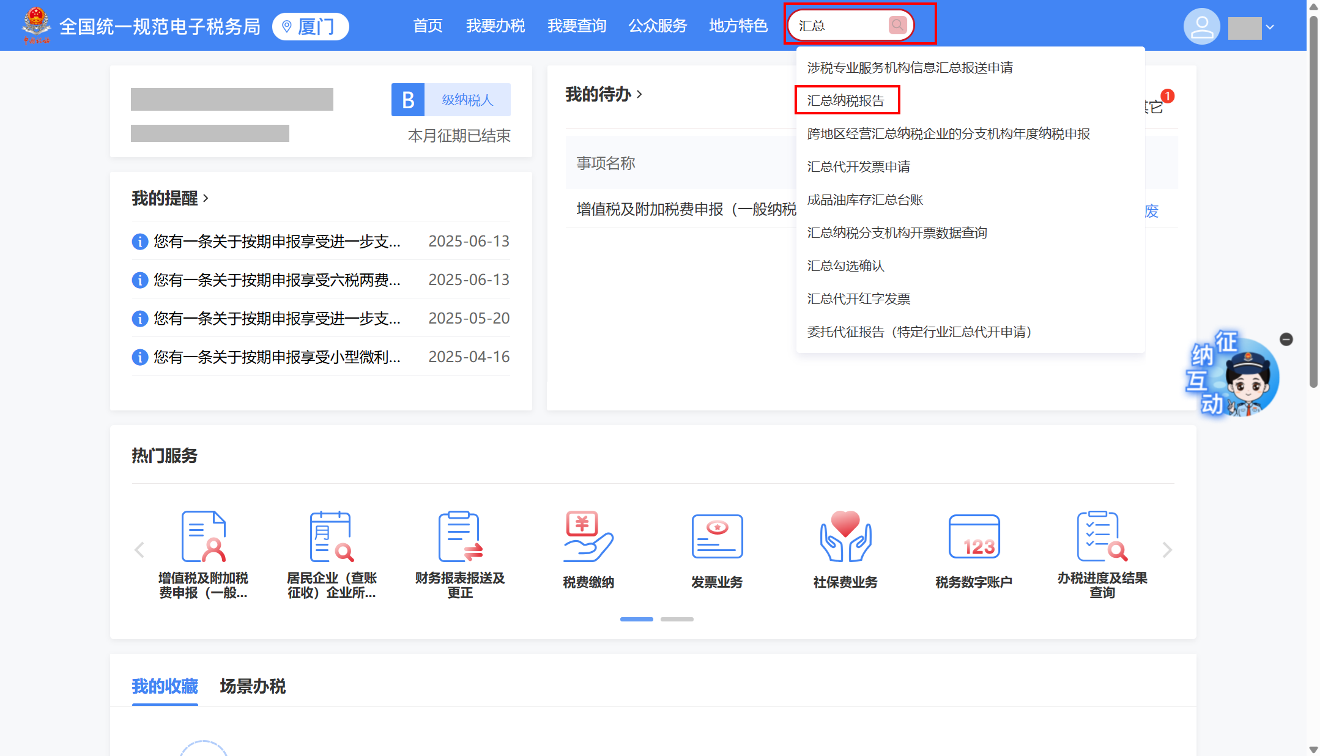This screenshot has width=1320, height=756.
Task: Switch to the 场景办税 tab
Action: pyautogui.click(x=253, y=686)
